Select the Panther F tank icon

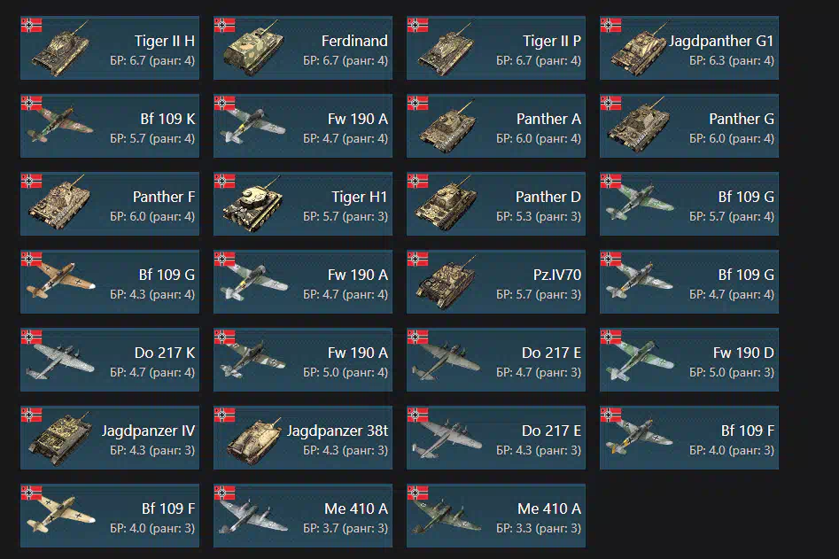59,205
